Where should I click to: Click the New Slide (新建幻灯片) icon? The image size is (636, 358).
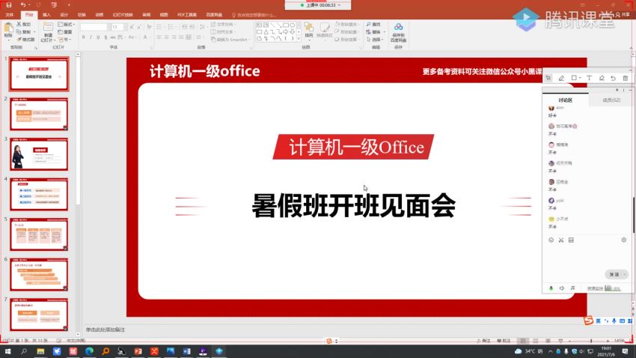[48, 28]
